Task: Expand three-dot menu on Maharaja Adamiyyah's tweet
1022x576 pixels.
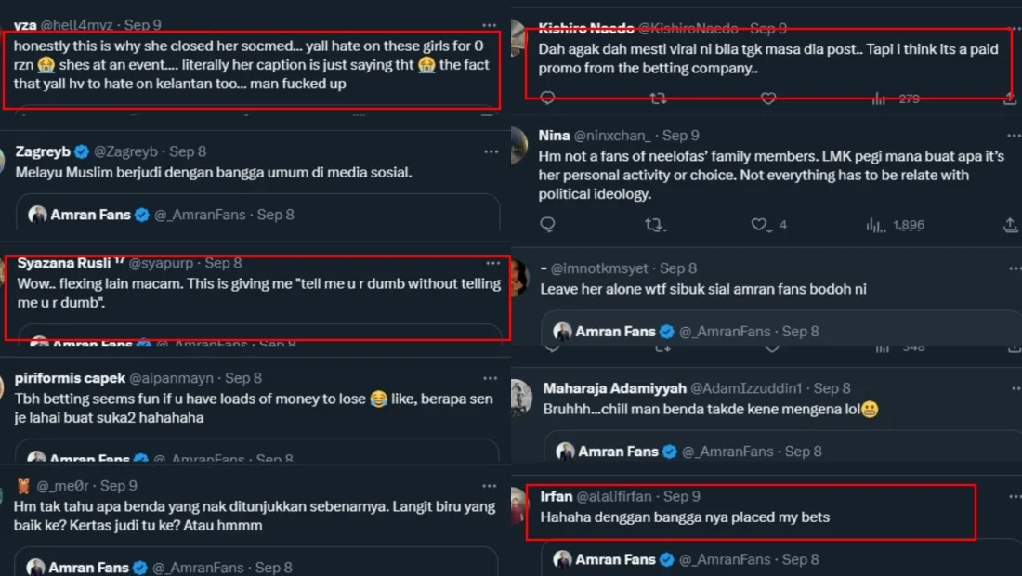Action: (1014, 387)
